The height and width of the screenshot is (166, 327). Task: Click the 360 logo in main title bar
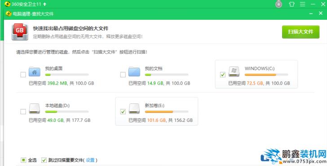tap(7, 4)
